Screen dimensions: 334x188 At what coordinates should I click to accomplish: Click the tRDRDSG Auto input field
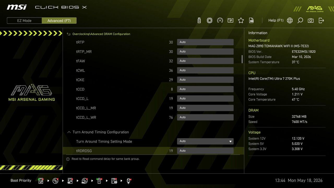205,151
